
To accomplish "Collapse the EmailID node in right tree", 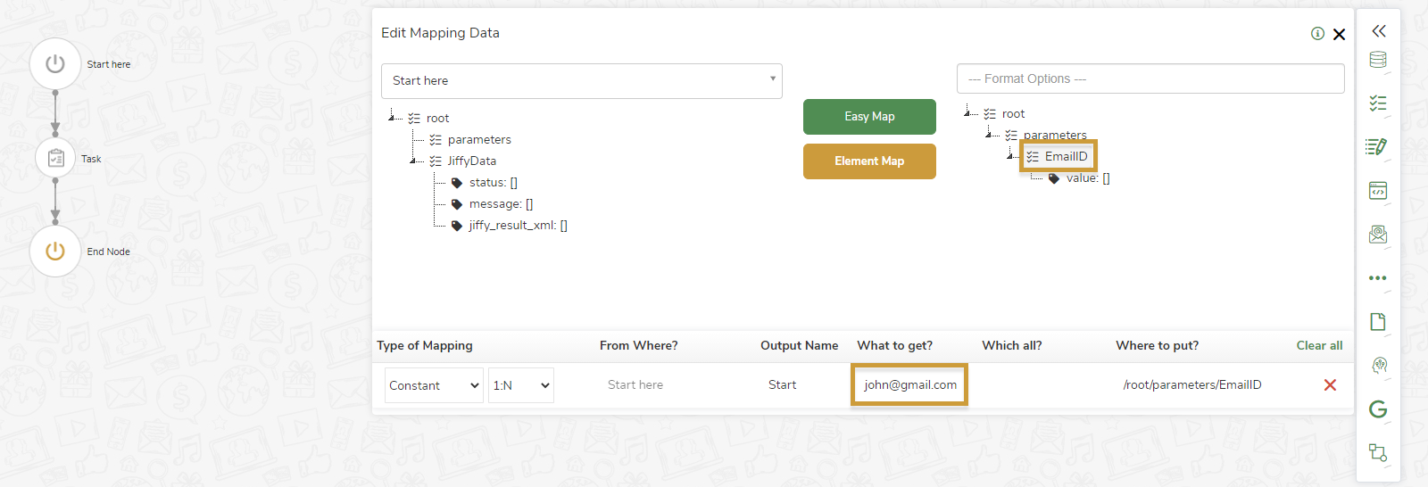I will [1010, 156].
